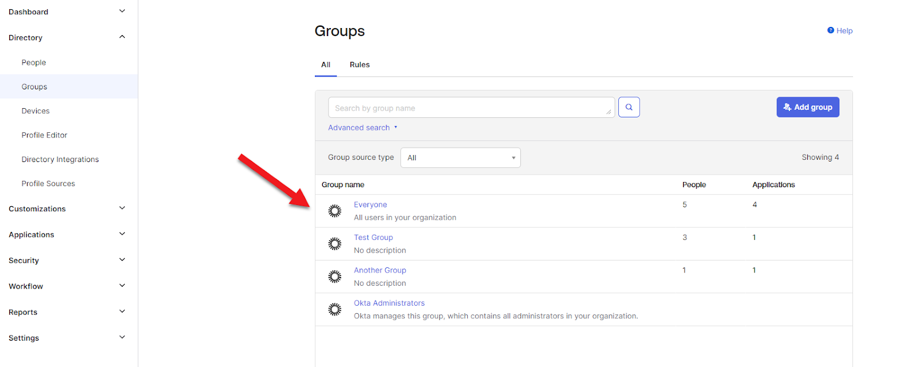Go to Profile Editor in sidebar
The image size is (916, 367).
tap(45, 135)
